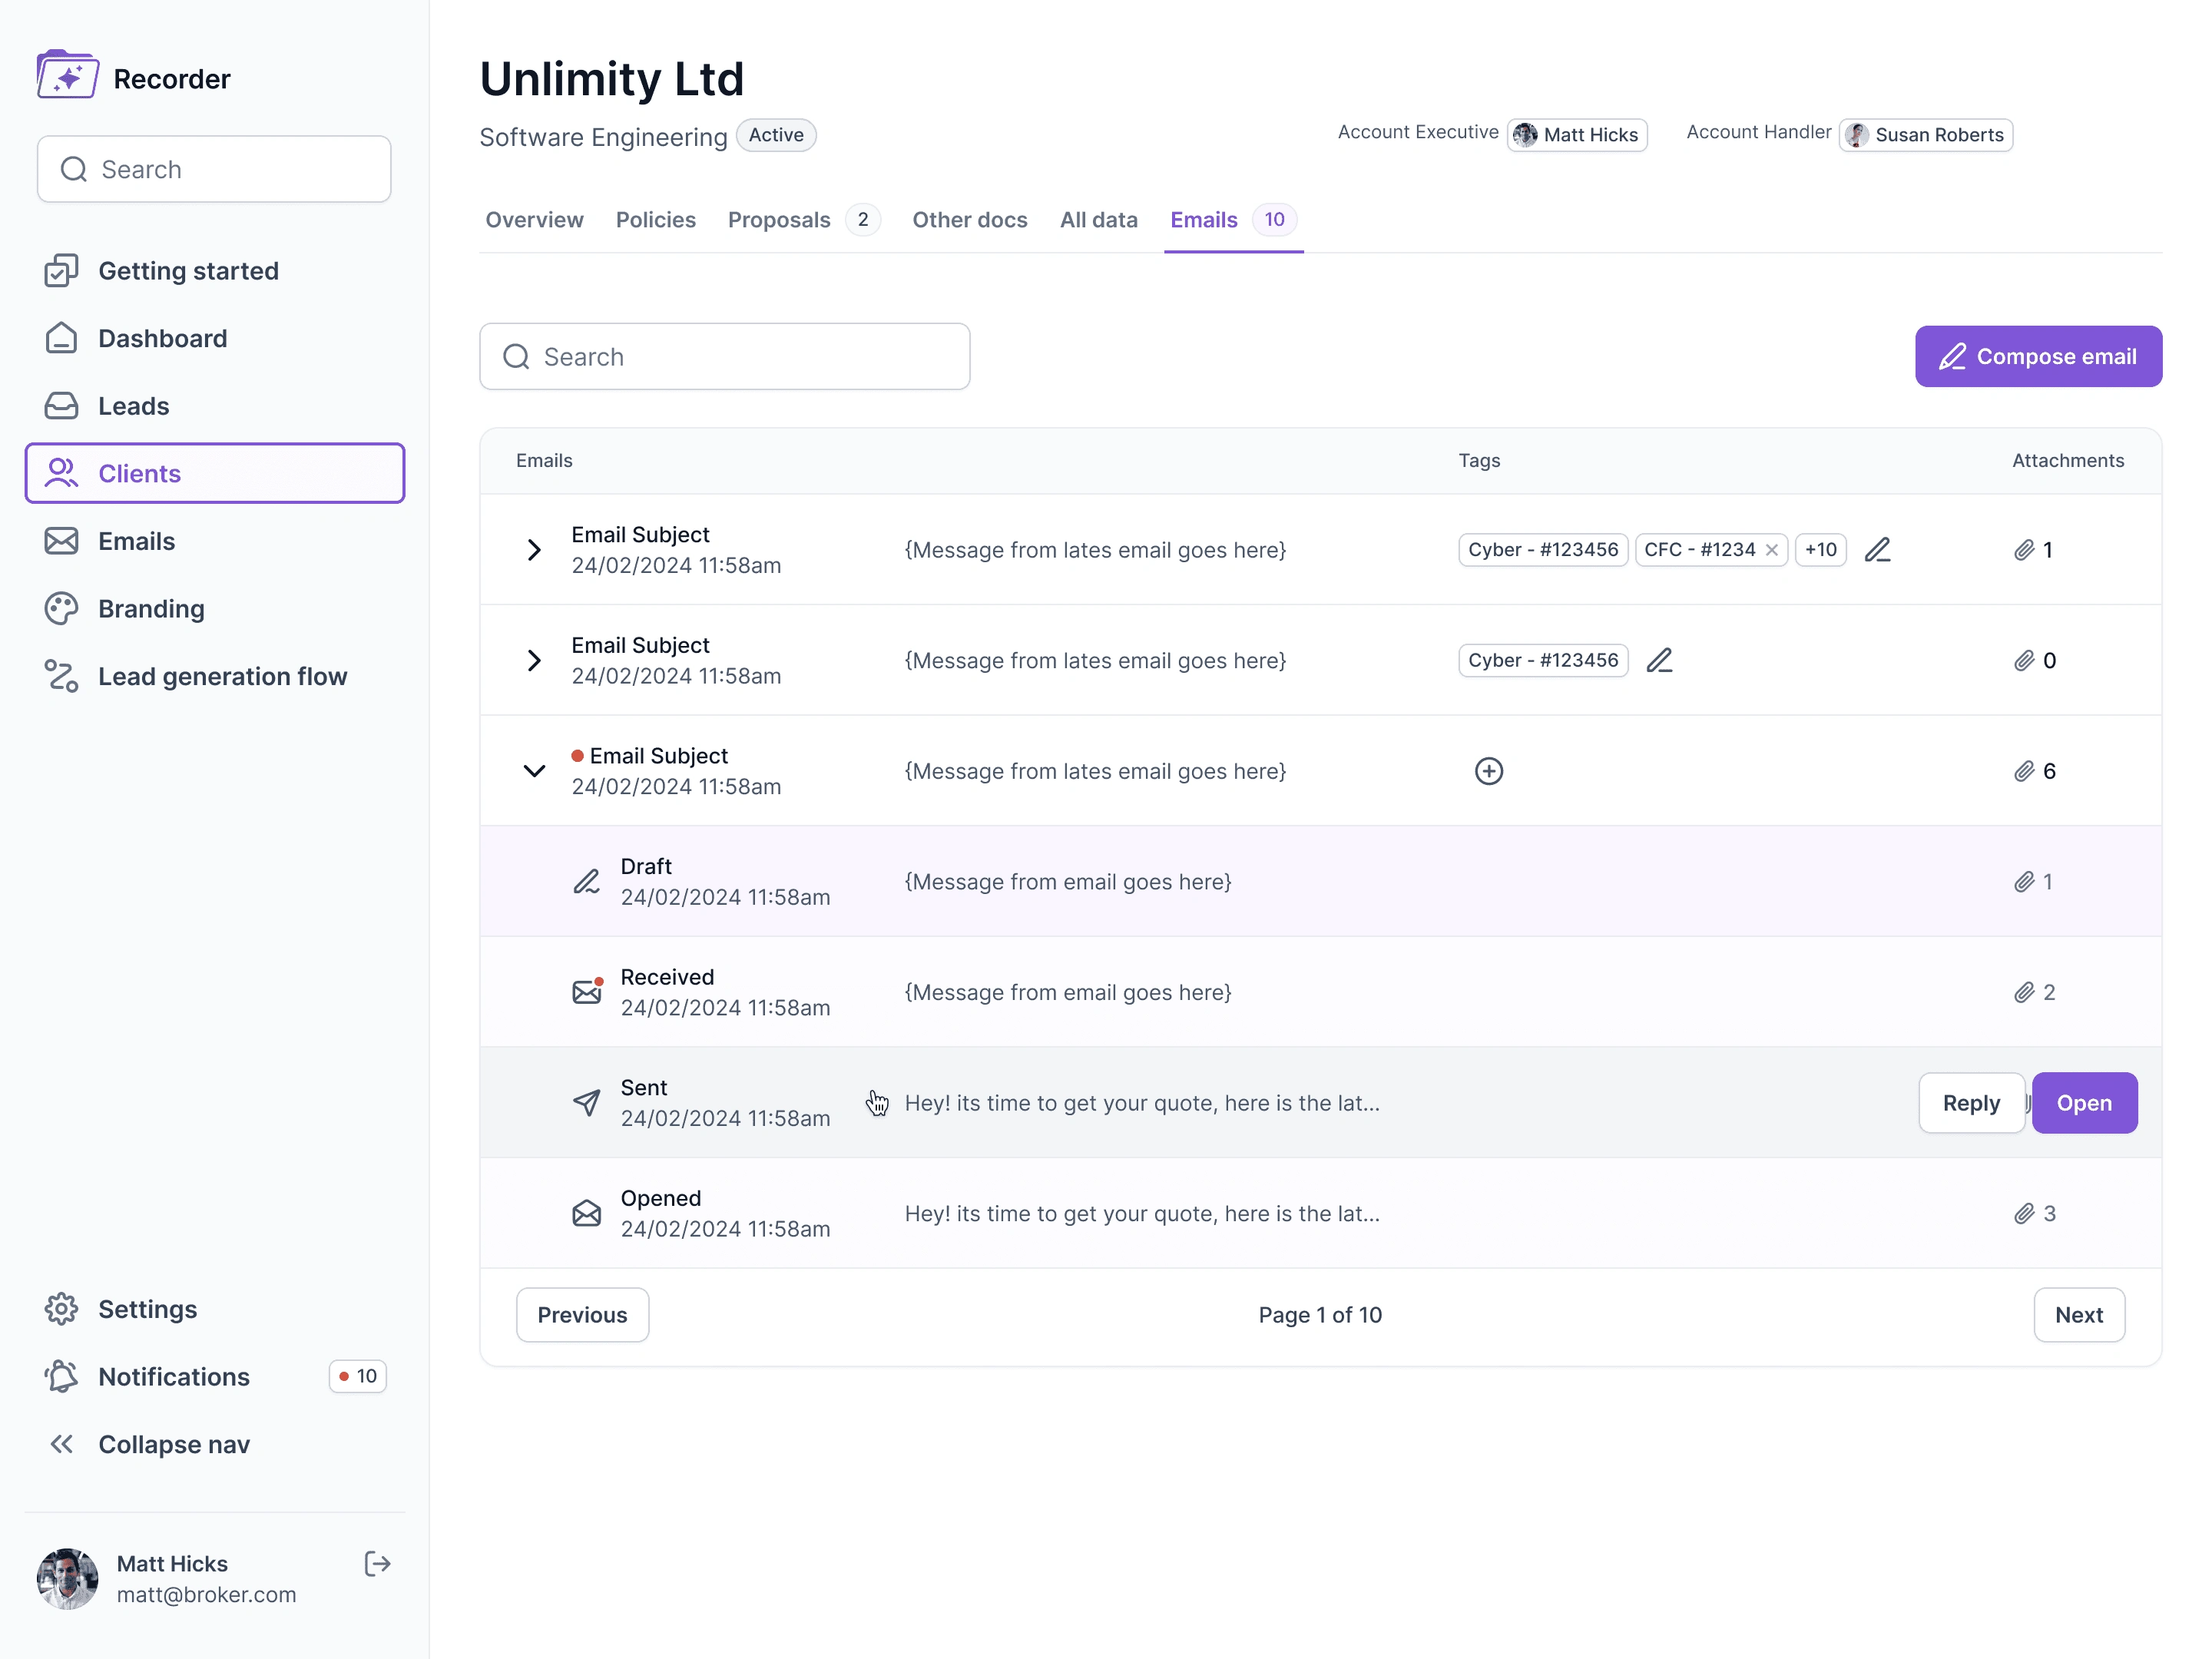Collapse the navigation sidebar
Screen dimensions: 2212x1659
point(173,1444)
